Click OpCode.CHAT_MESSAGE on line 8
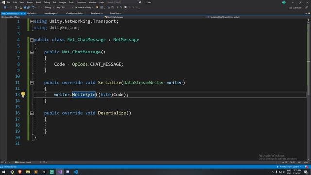 (x=96, y=64)
